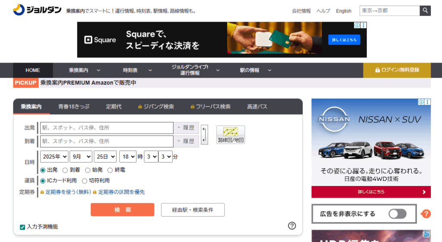
Task: Toggle the hide ads (広告を非表示にする) switch
Action: pos(397,214)
